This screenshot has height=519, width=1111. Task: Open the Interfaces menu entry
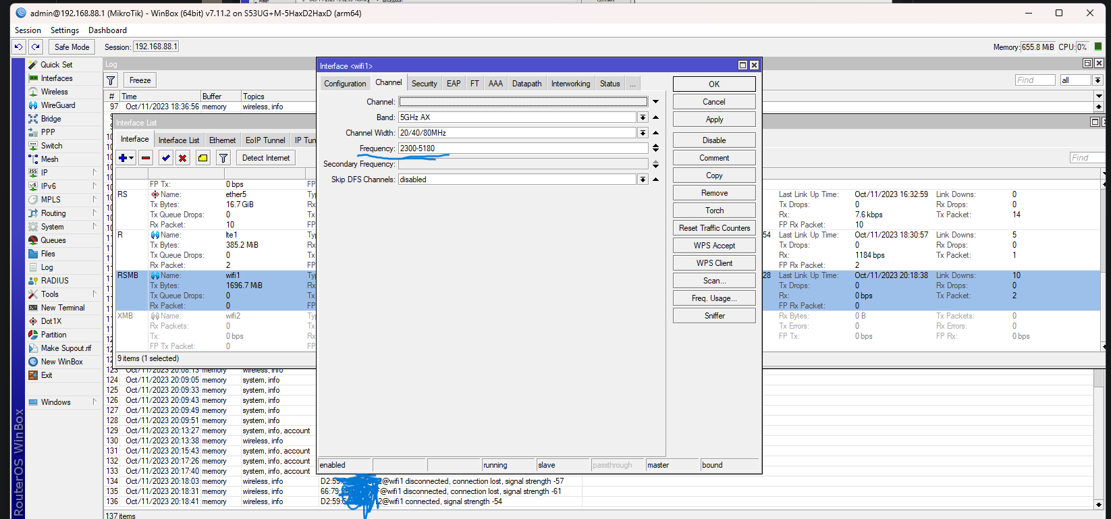[x=57, y=78]
